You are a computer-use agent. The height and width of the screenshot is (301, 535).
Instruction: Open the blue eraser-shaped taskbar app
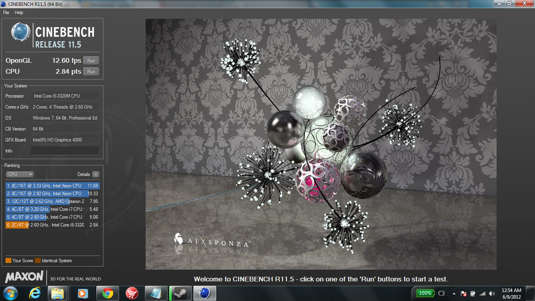point(156,293)
